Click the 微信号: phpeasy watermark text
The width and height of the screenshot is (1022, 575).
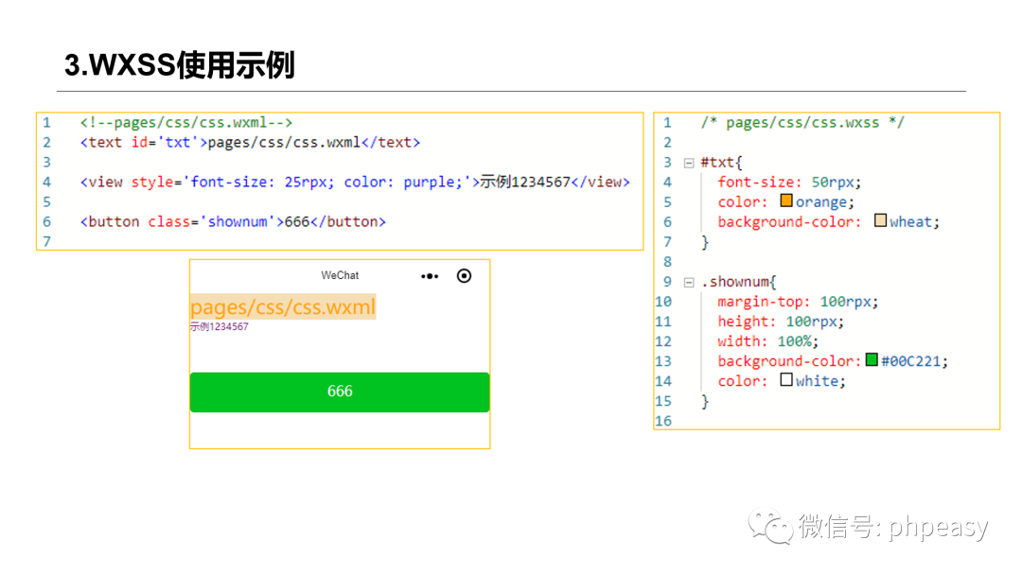tap(894, 530)
